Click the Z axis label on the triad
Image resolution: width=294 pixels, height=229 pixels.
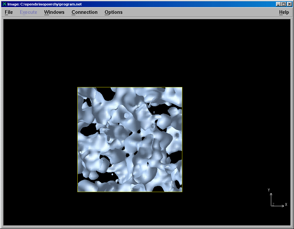pos(273,204)
